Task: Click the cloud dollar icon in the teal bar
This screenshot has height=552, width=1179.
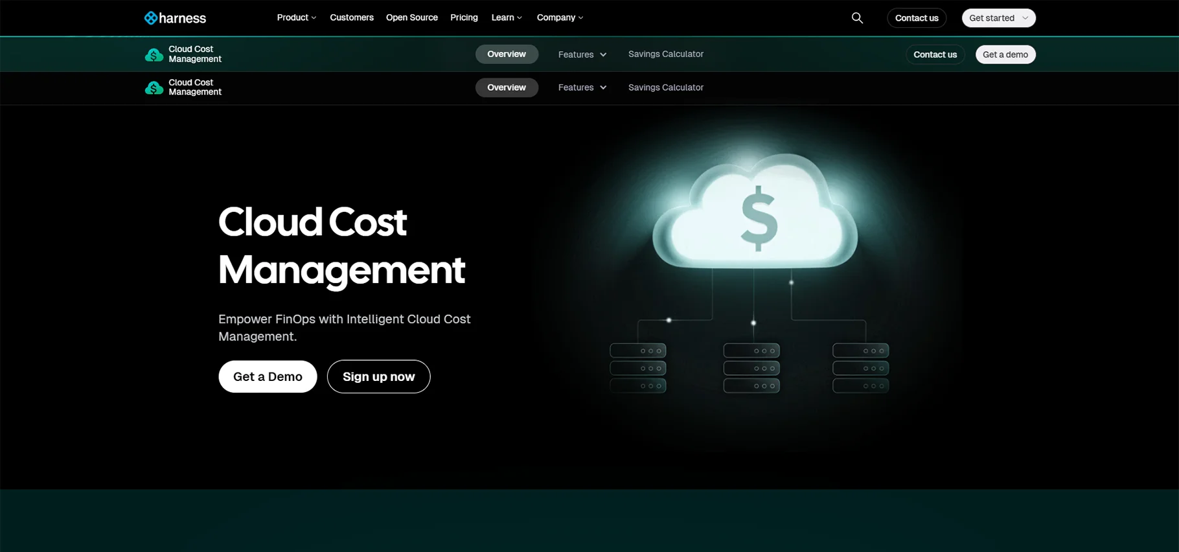Action: coord(154,55)
